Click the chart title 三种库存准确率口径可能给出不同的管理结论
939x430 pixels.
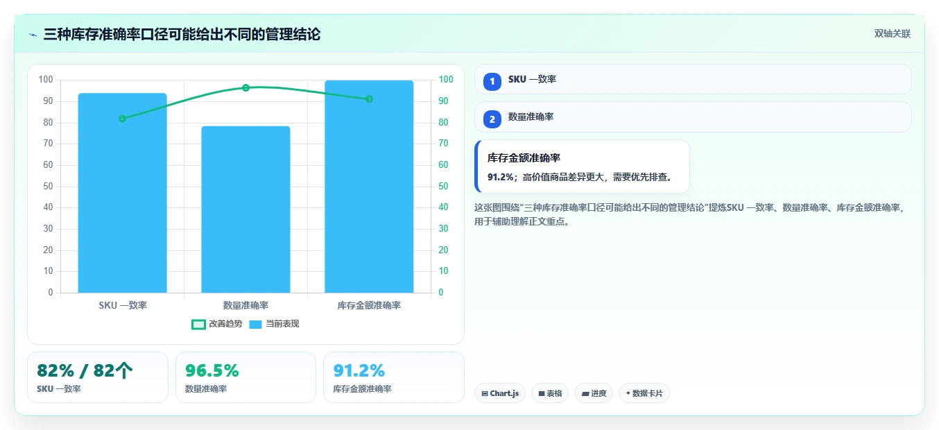[182, 35]
